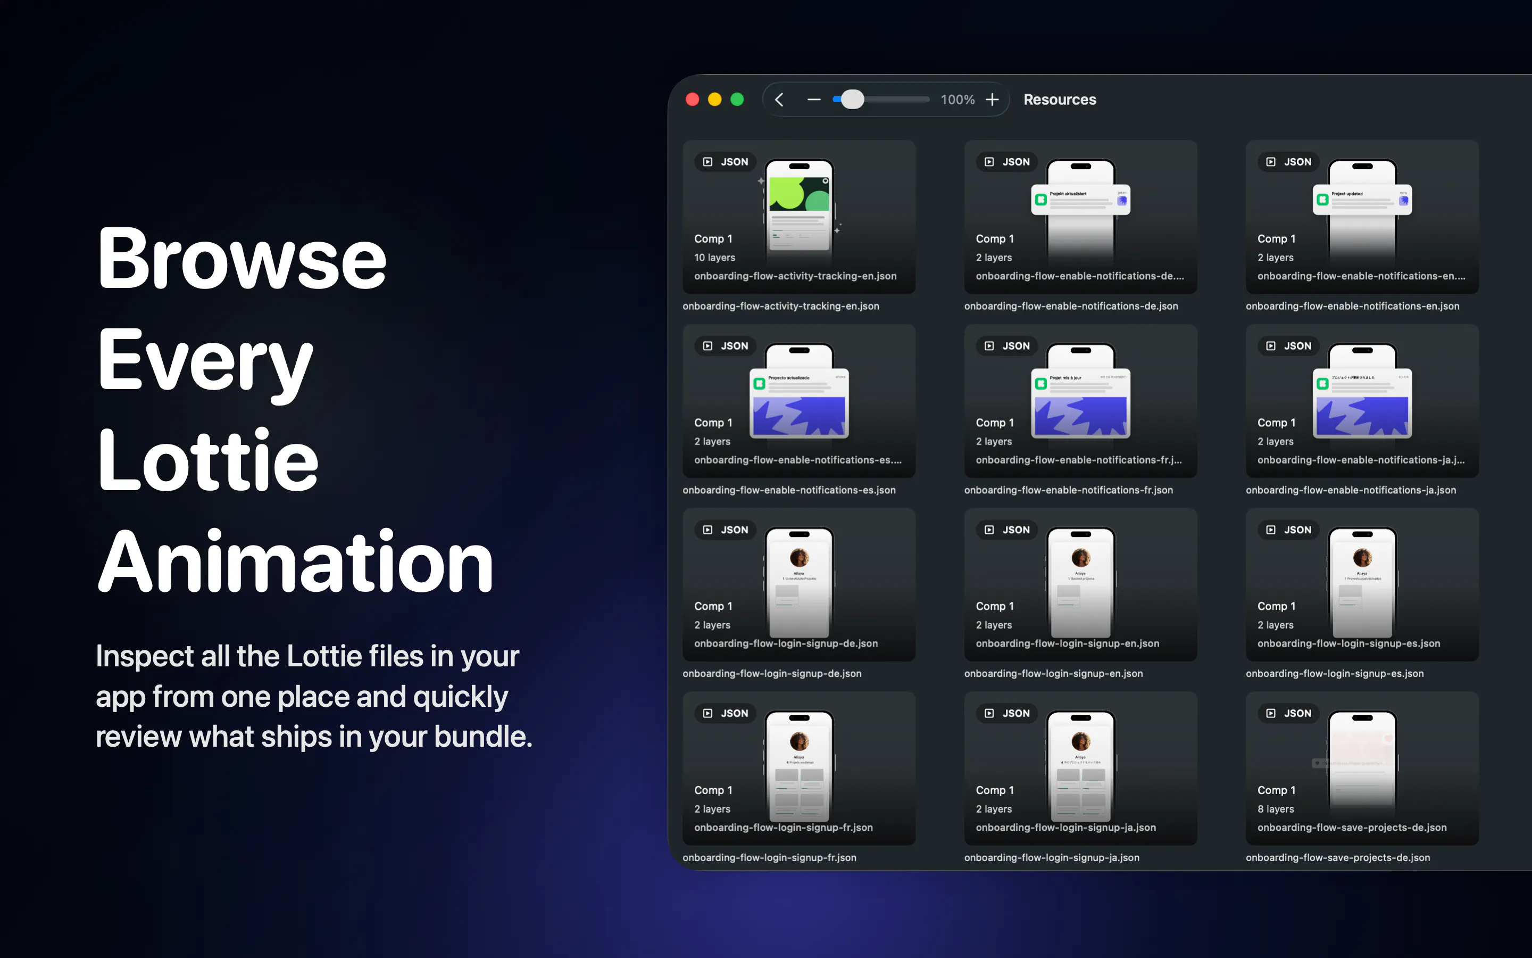Open the login-signup-fr animation thumbnail
The image size is (1532, 958).
[x=799, y=768]
